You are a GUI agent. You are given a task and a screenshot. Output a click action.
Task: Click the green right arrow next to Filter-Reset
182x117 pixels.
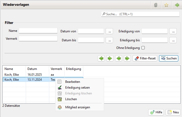point(127,58)
